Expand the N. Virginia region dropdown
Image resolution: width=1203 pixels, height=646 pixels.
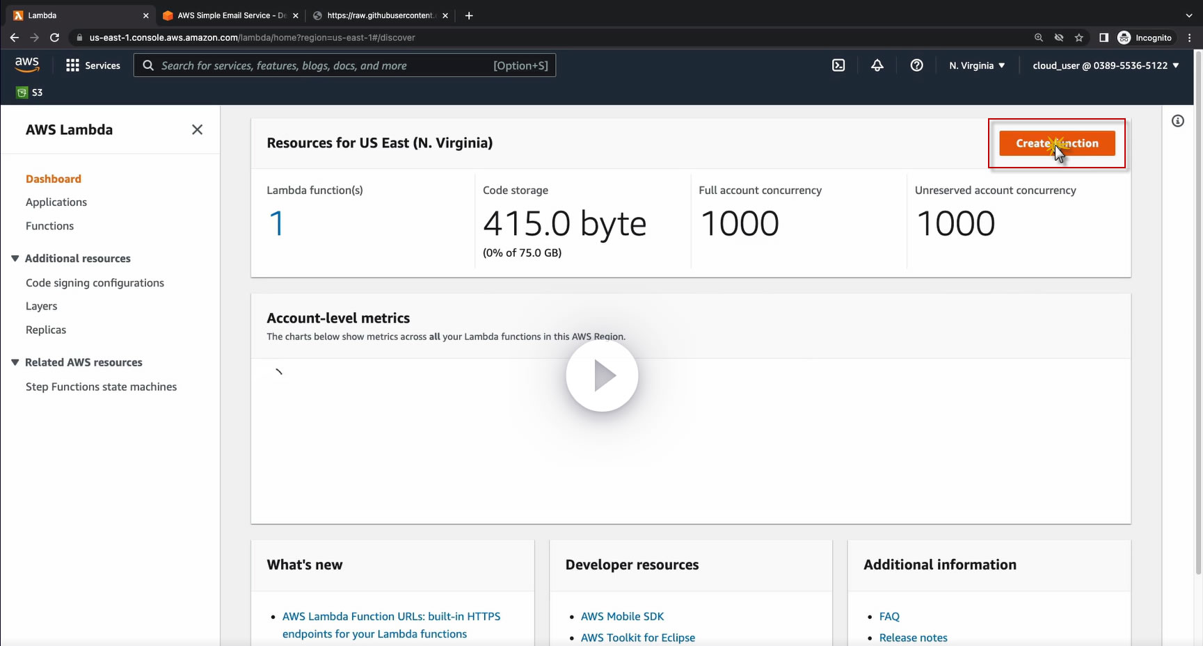coord(977,65)
